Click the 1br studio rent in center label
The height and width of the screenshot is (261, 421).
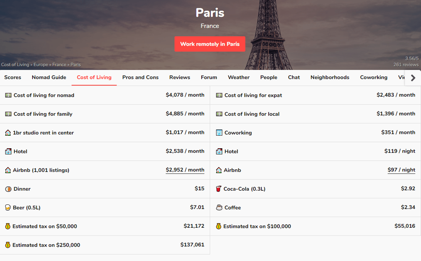[x=43, y=133]
